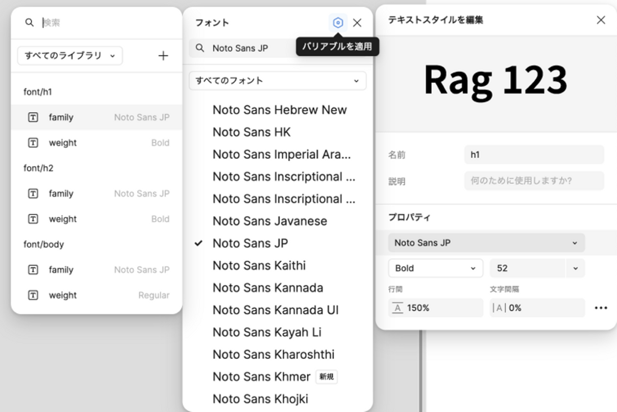Select the font/h1 weight Bold variable
The width and height of the screenshot is (617, 412).
[97, 143]
